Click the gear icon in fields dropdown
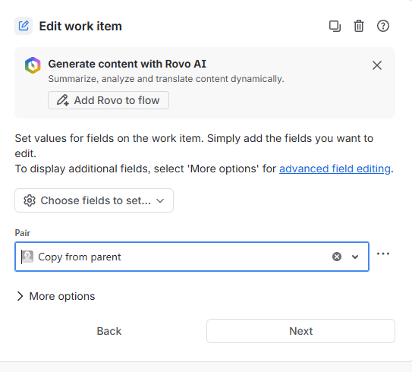412x372 pixels. coord(30,200)
